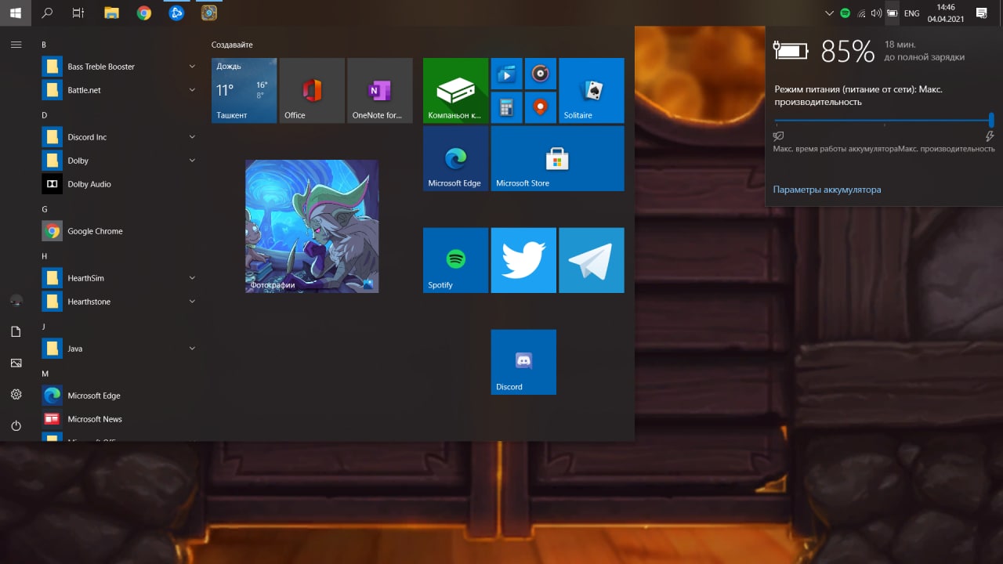Viewport: 1003px width, 564px height.
Task: Launch Google Chrome from the taskbar
Action: click(x=144, y=13)
